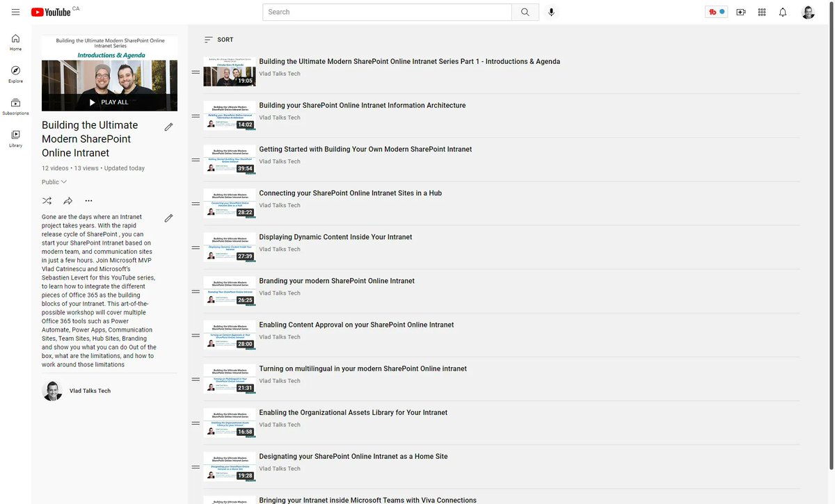835x504 pixels.
Task: Open the TubeBuddy extension icon
Action: pyautogui.click(x=716, y=12)
